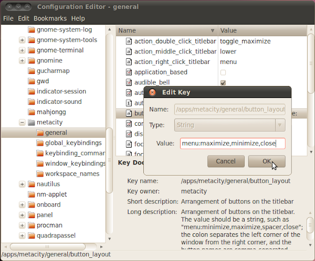Screen dimensions: 315x261
Task: Click the greyed-out Name field in dialog
Action: click(x=230, y=110)
